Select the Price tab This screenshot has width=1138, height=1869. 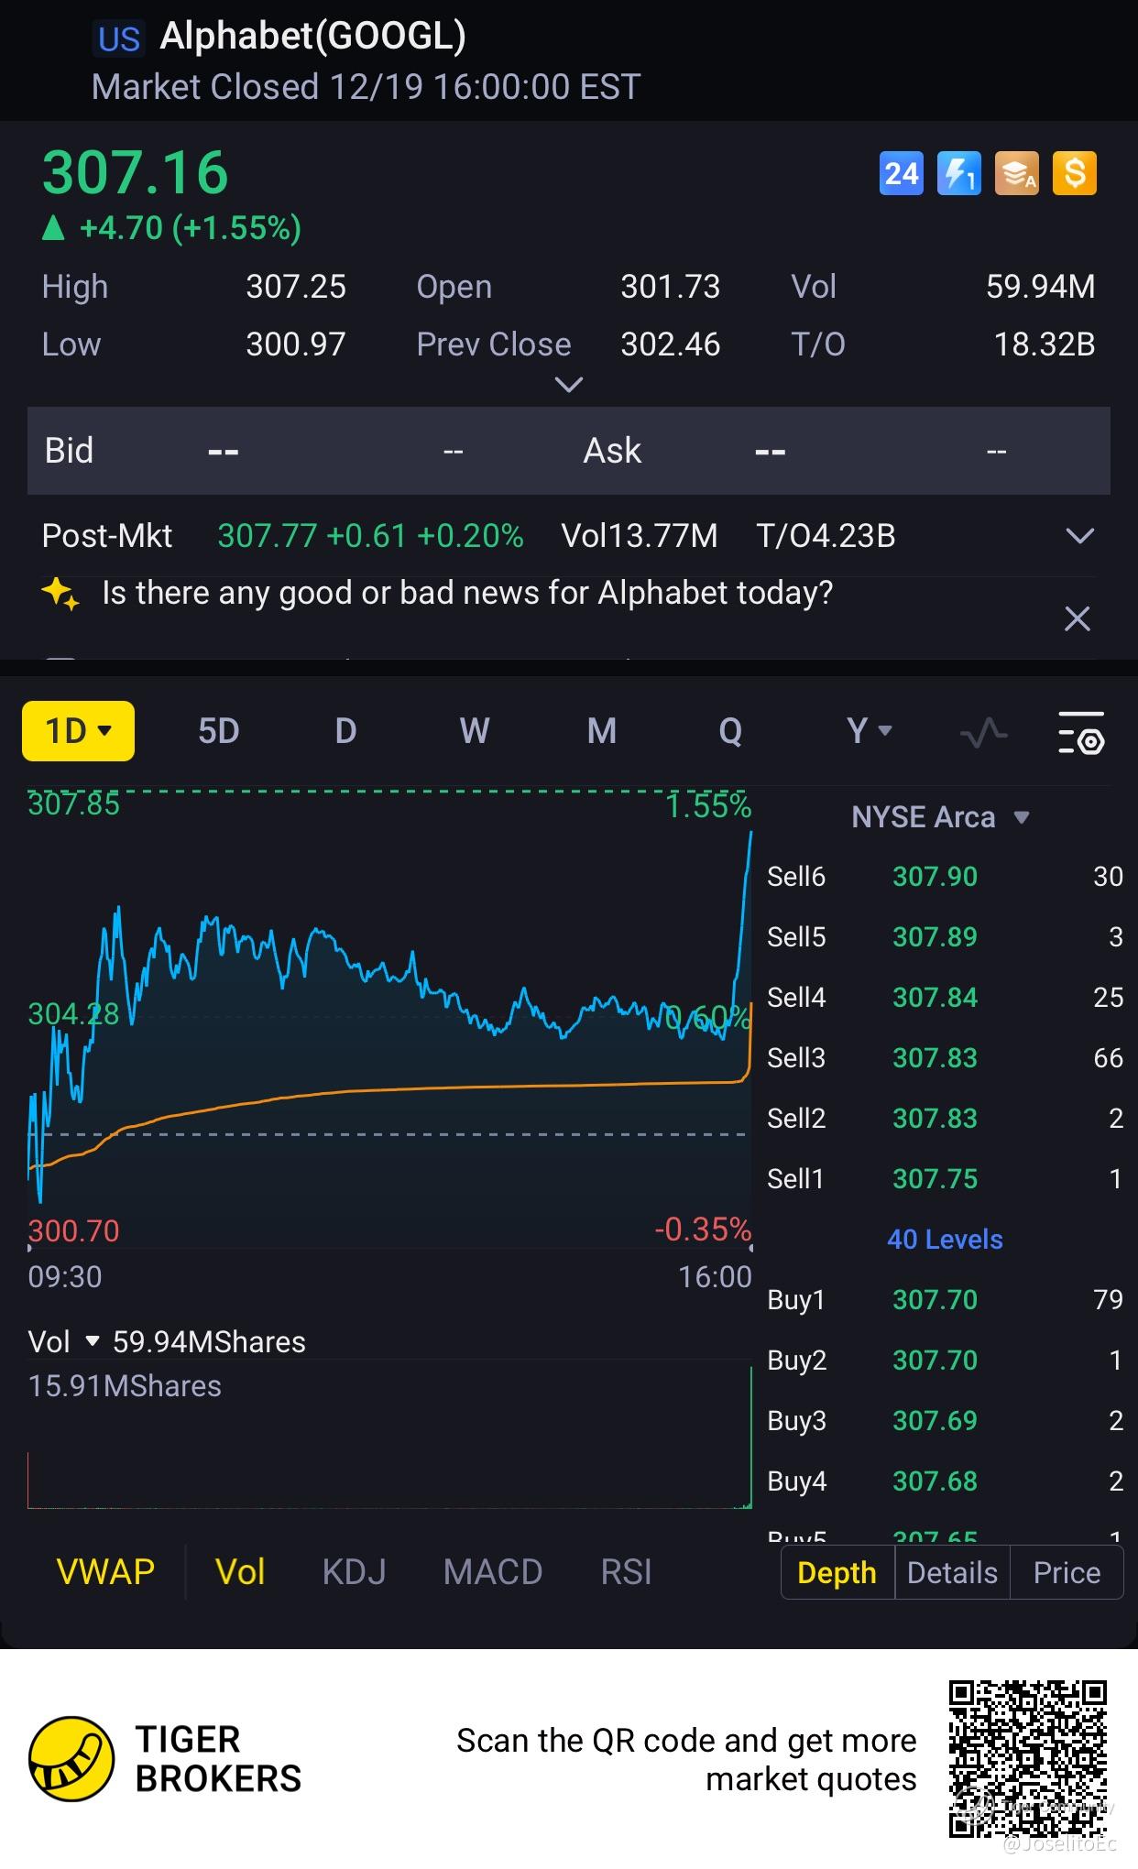(x=1067, y=1573)
